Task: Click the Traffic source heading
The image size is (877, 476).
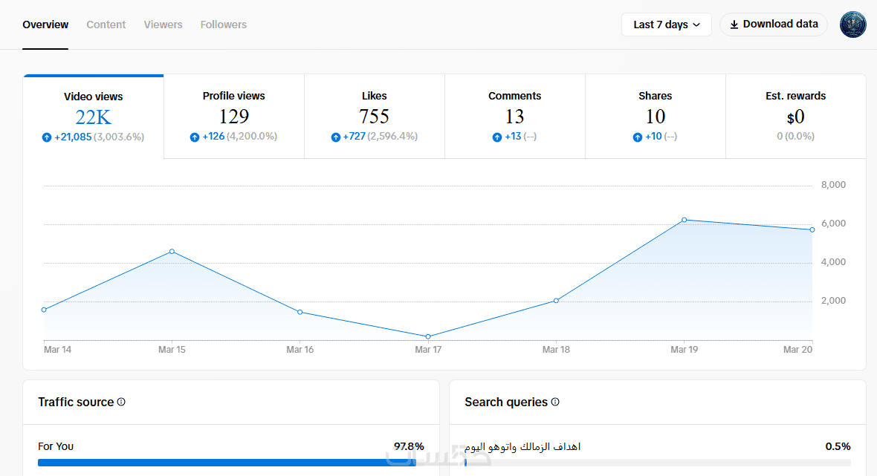Action: click(x=76, y=402)
